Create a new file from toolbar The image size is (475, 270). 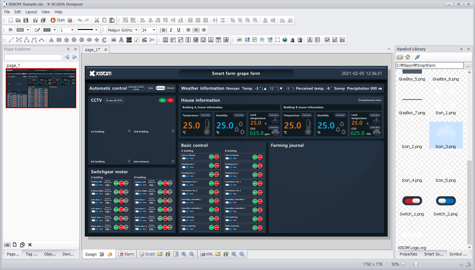[x=11, y=20]
